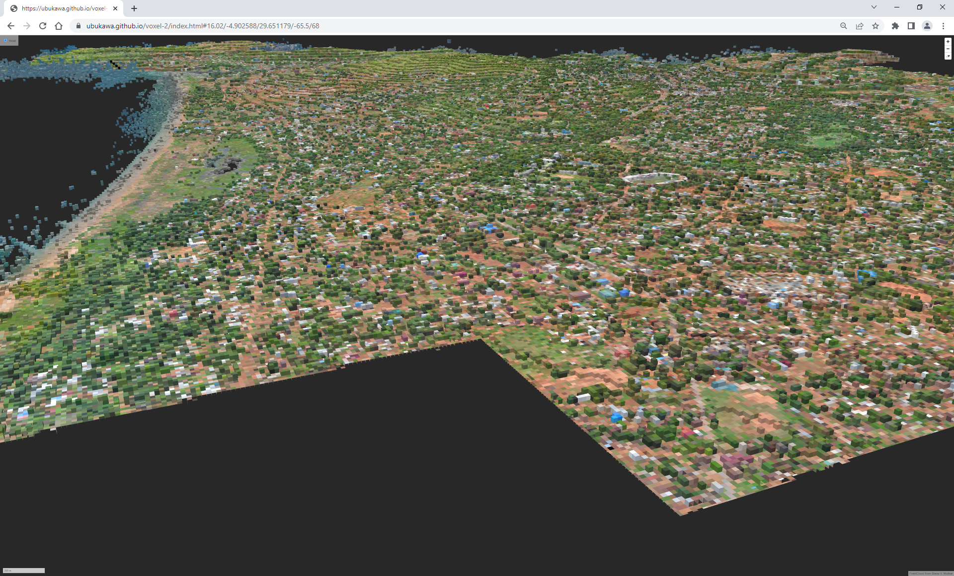954x576 pixels.
Task: Close the voxel browser tab
Action: (x=115, y=8)
